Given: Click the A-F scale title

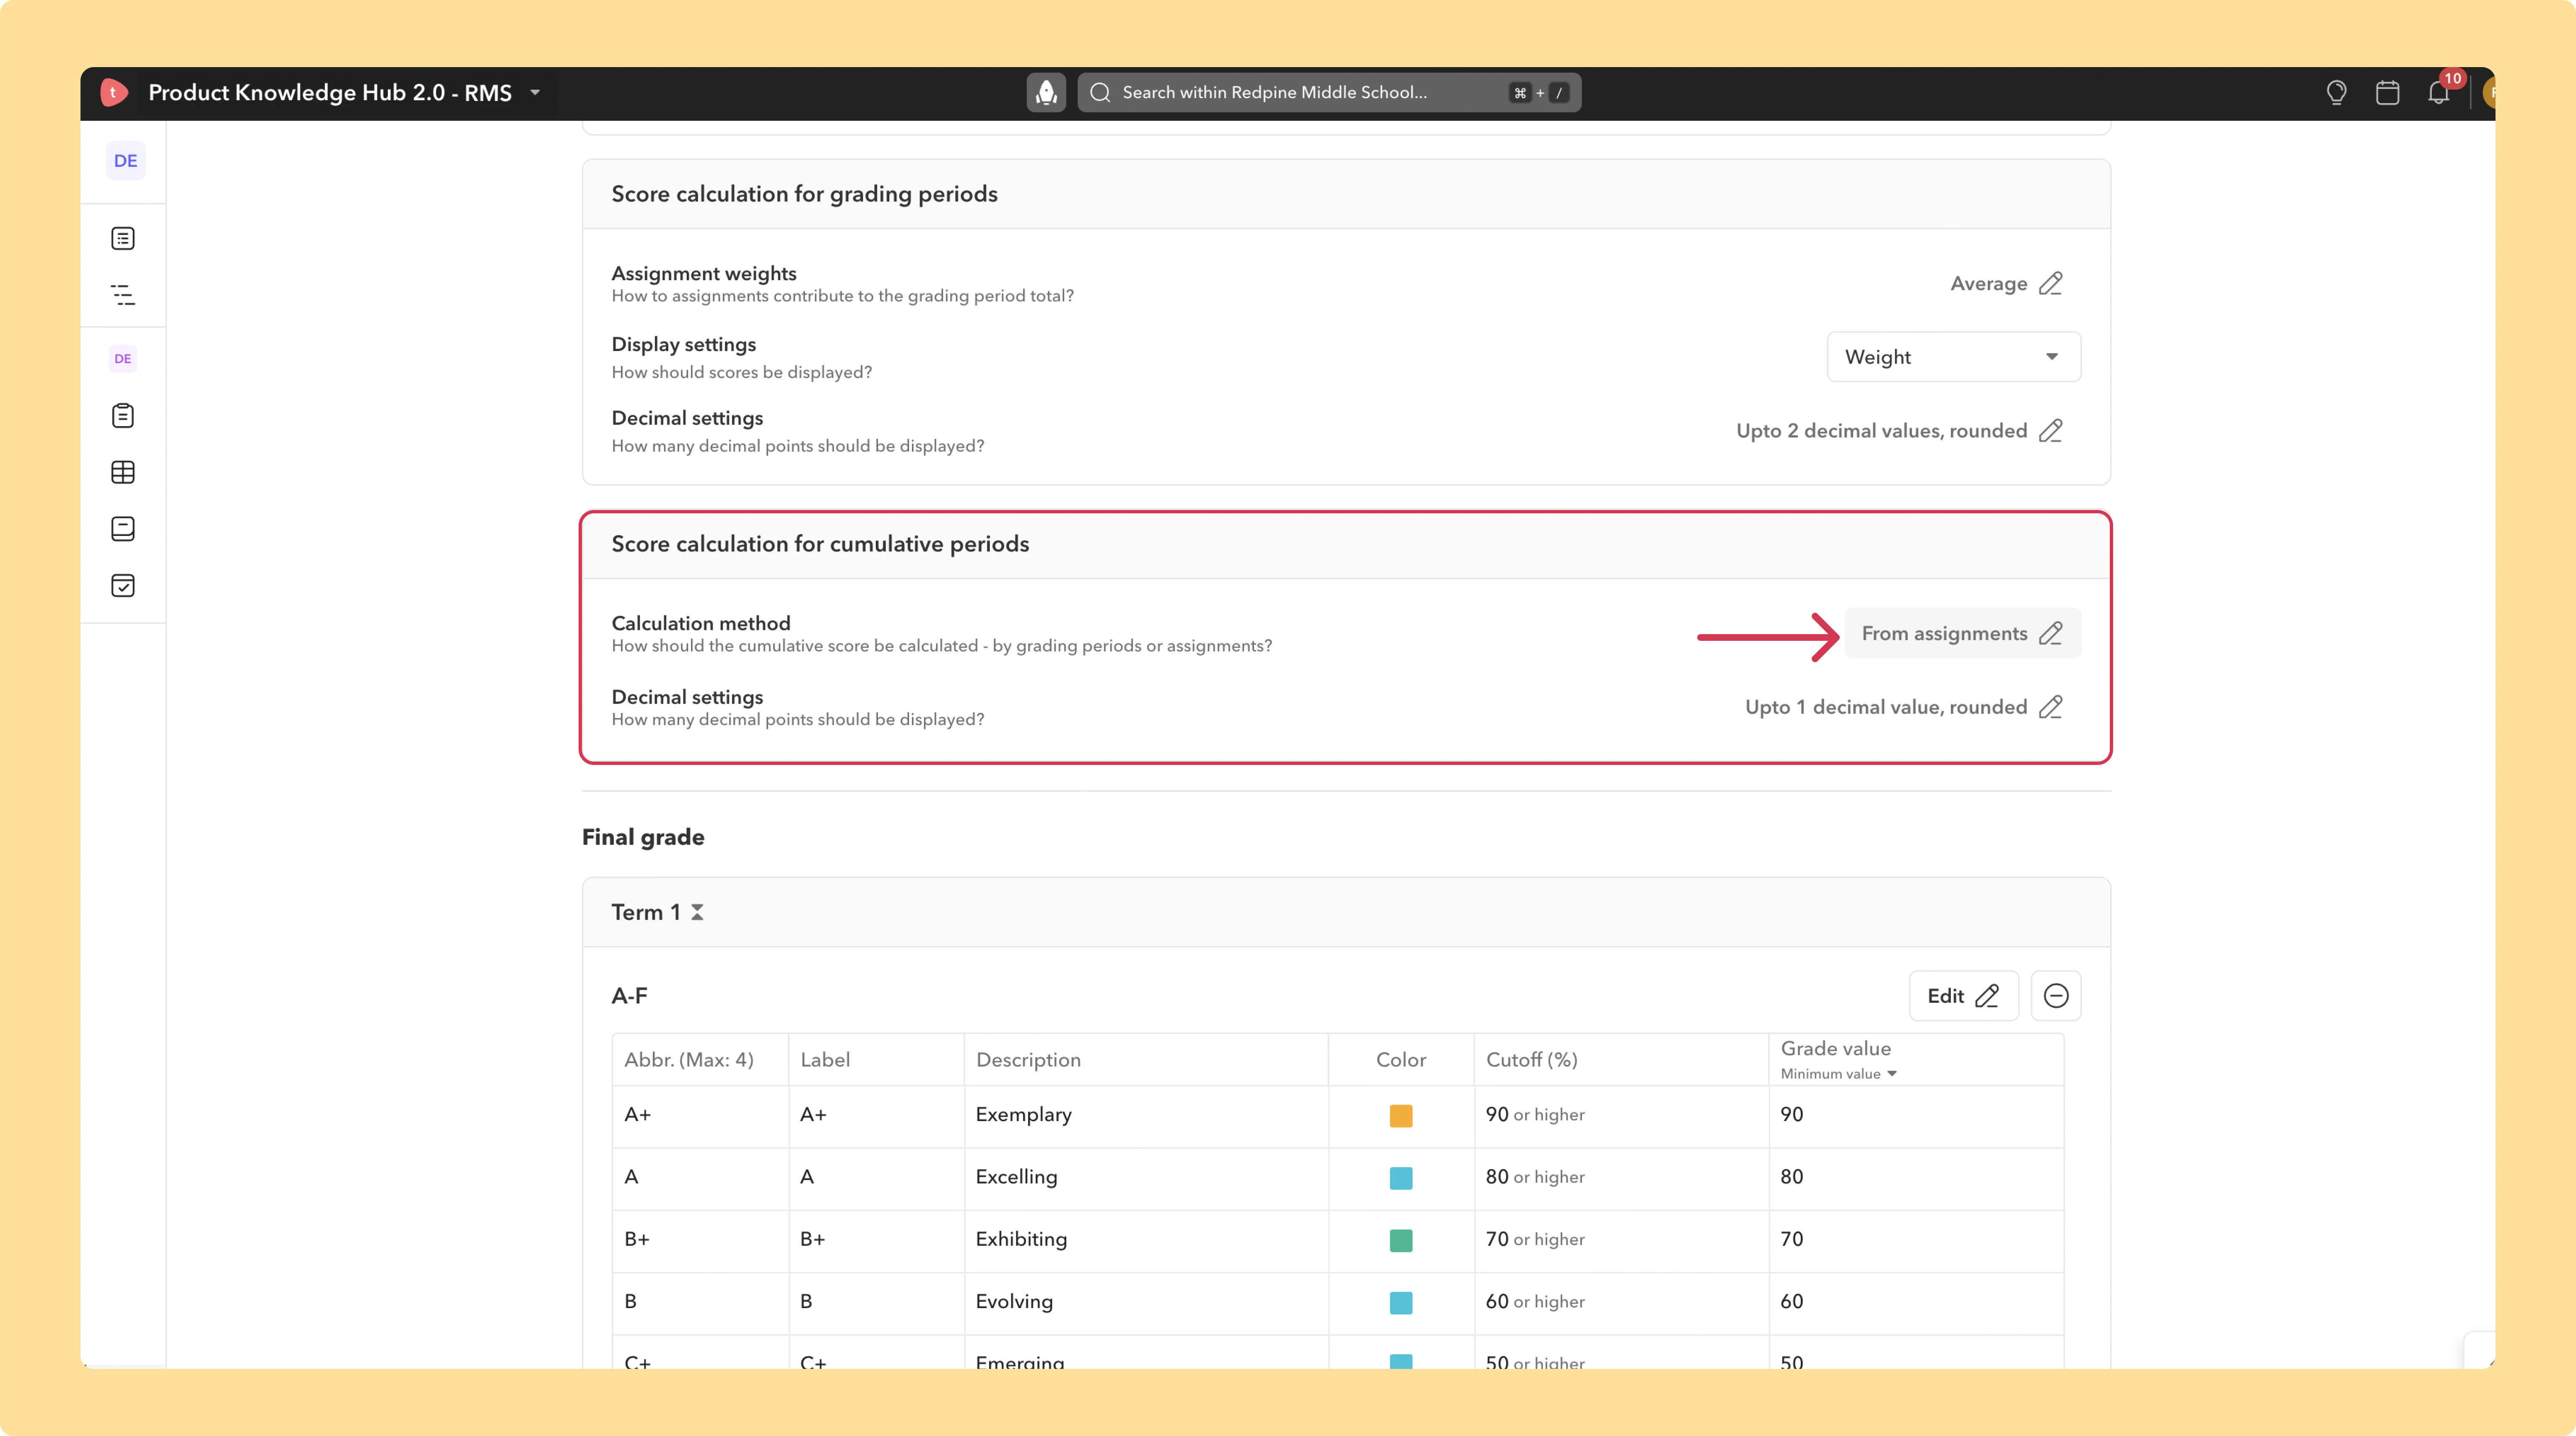Looking at the screenshot, I should pos(630,996).
